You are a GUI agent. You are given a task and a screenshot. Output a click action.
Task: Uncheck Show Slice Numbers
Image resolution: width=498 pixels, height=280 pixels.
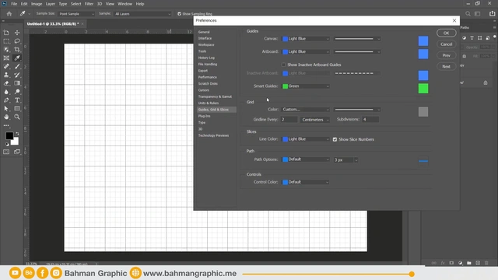click(335, 139)
